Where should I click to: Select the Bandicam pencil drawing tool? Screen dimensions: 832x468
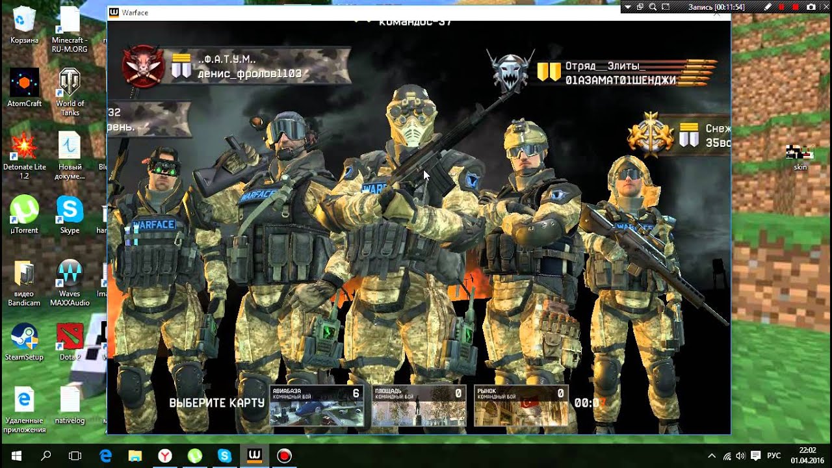coord(768,6)
